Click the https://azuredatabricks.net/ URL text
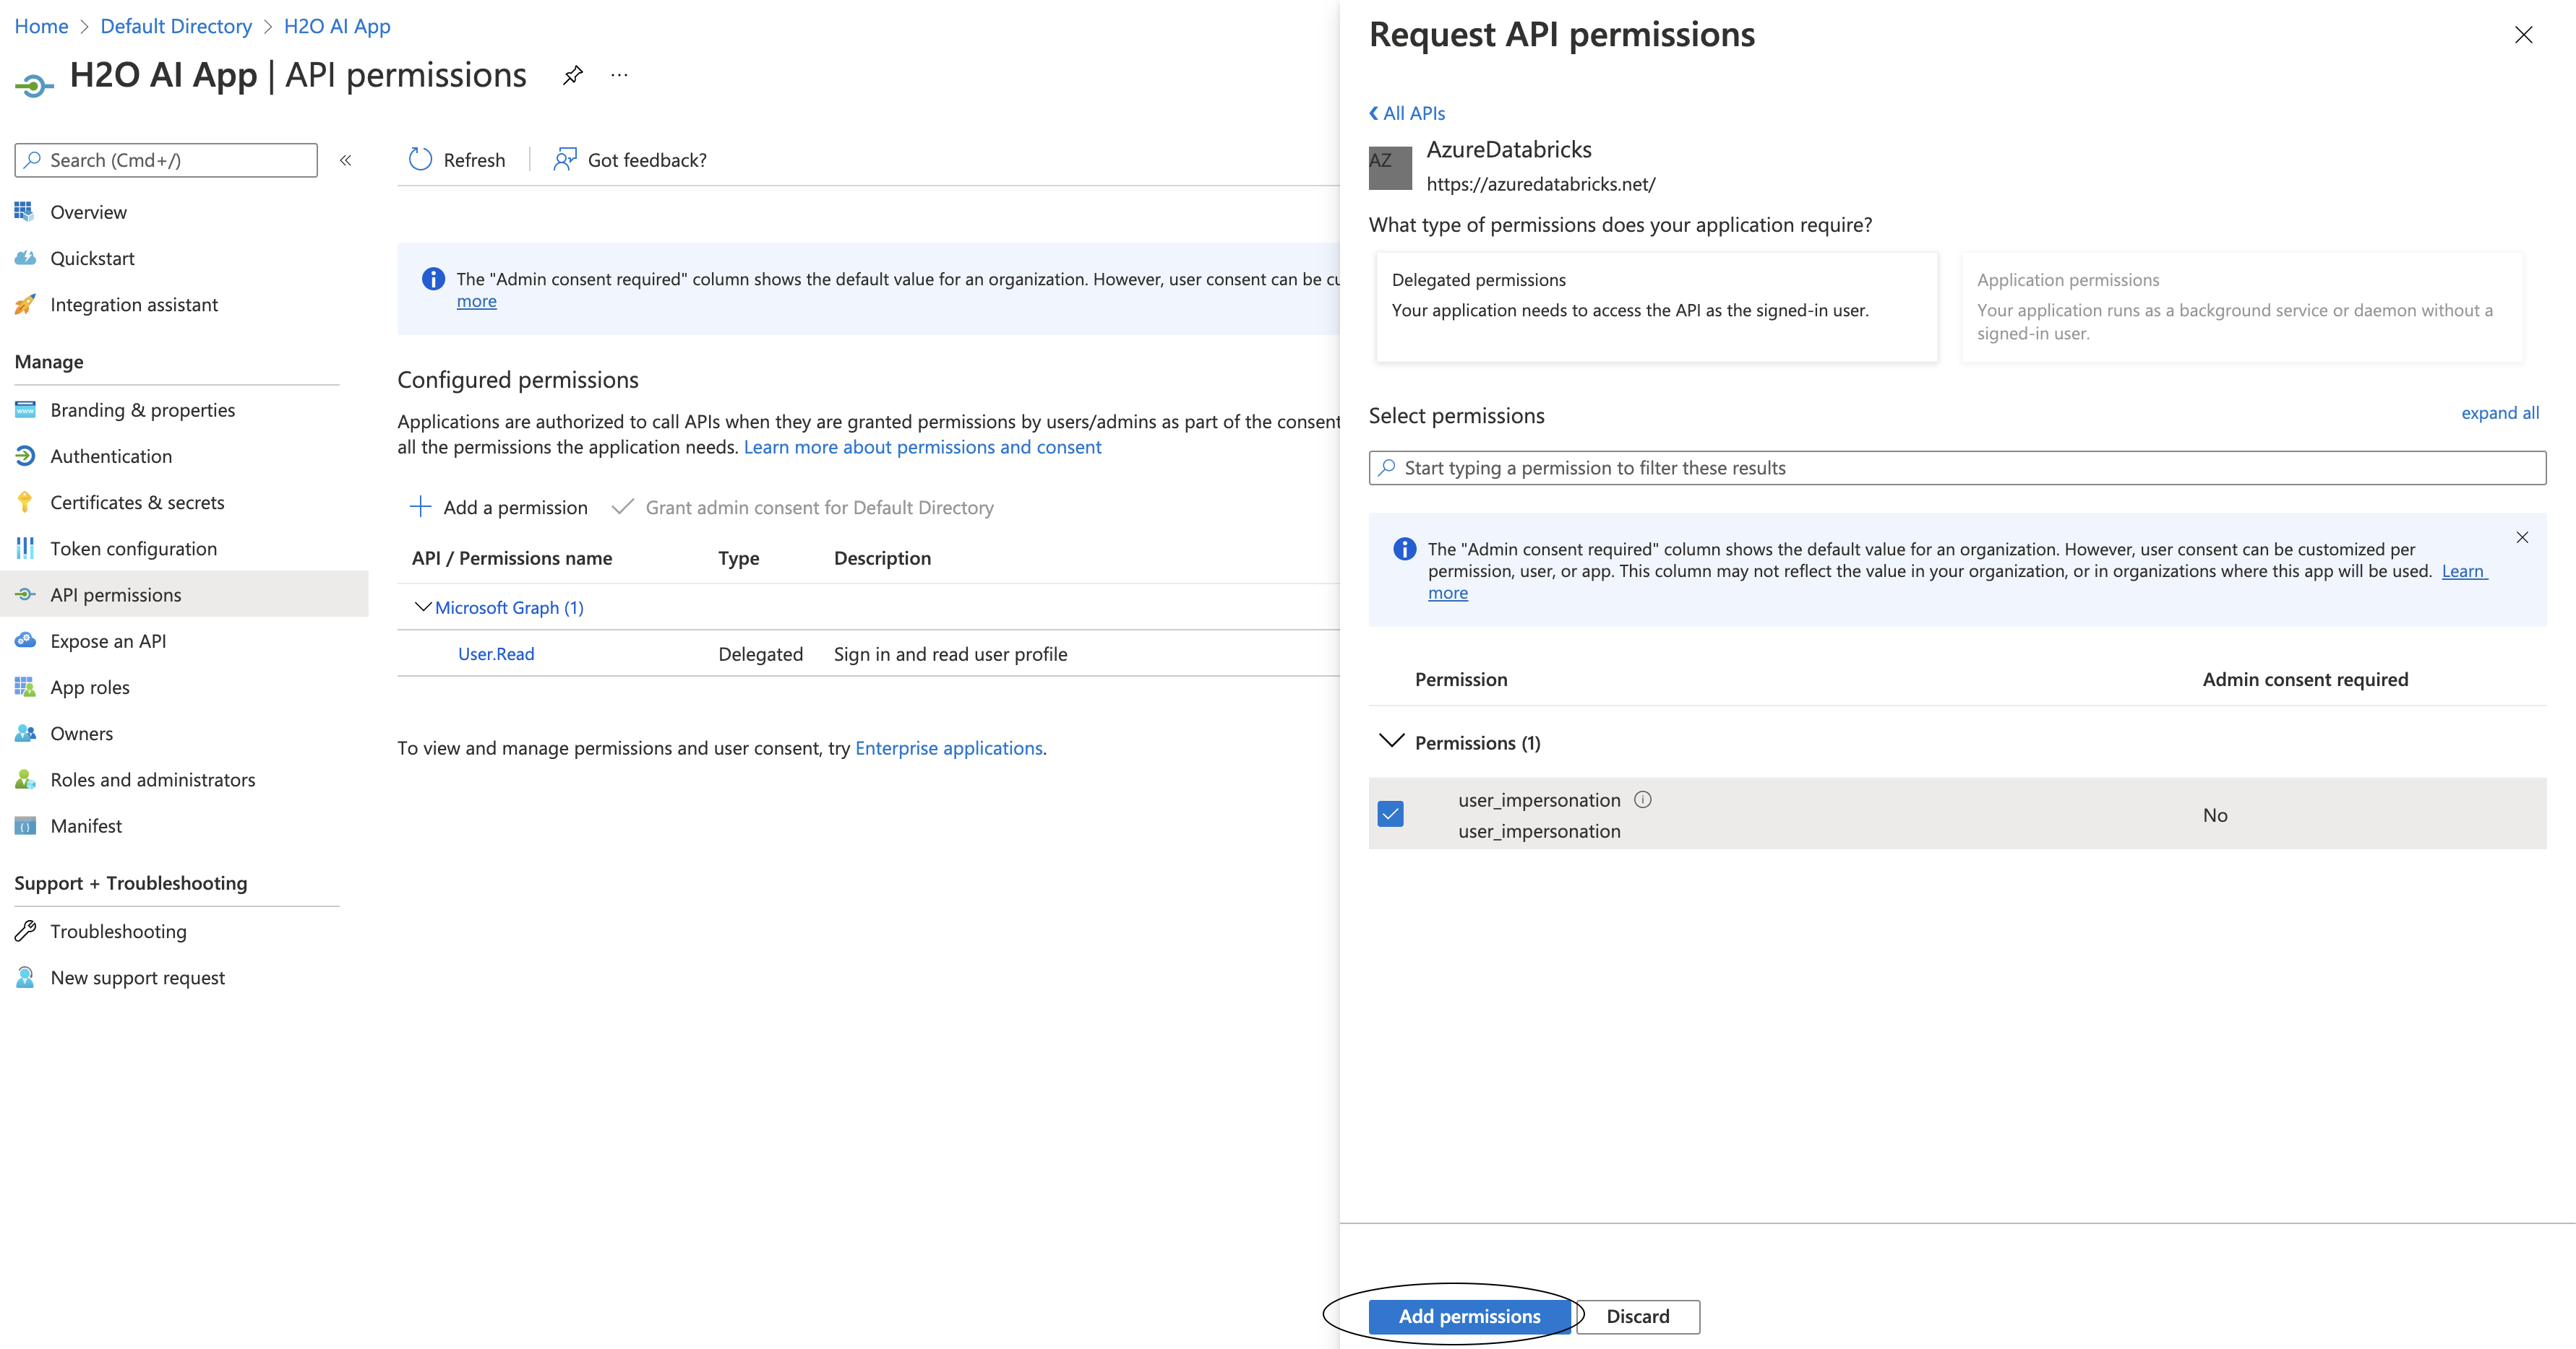This screenshot has height=1349, width=2576. click(x=1540, y=184)
